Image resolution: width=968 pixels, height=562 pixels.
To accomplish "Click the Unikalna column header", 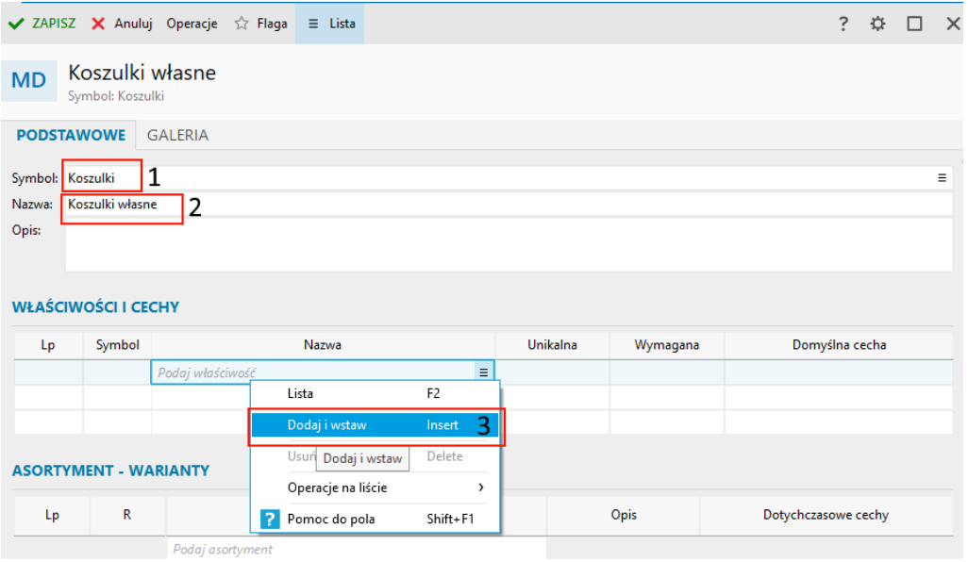I will coord(552,345).
